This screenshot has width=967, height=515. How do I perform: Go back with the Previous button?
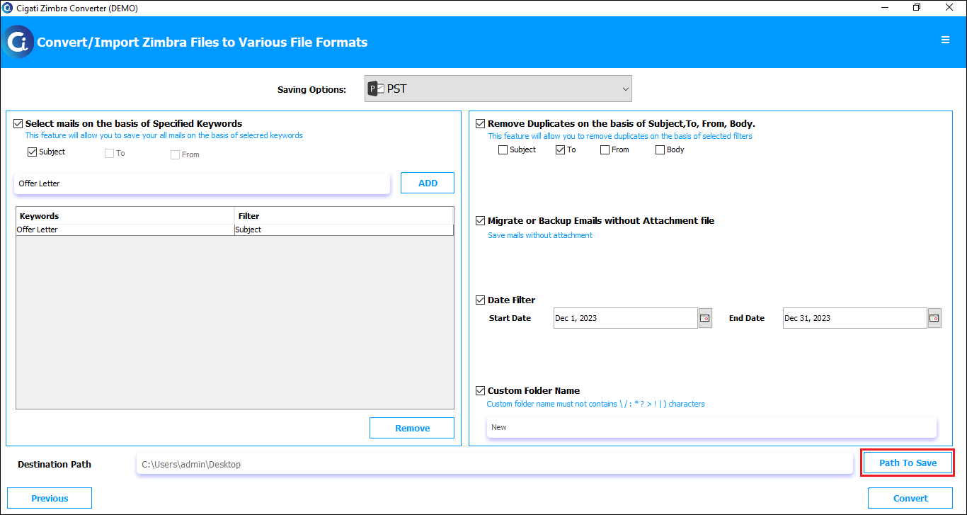(x=50, y=498)
